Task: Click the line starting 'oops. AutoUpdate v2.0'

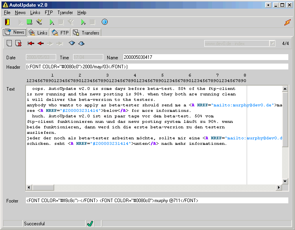Action: [134, 89]
